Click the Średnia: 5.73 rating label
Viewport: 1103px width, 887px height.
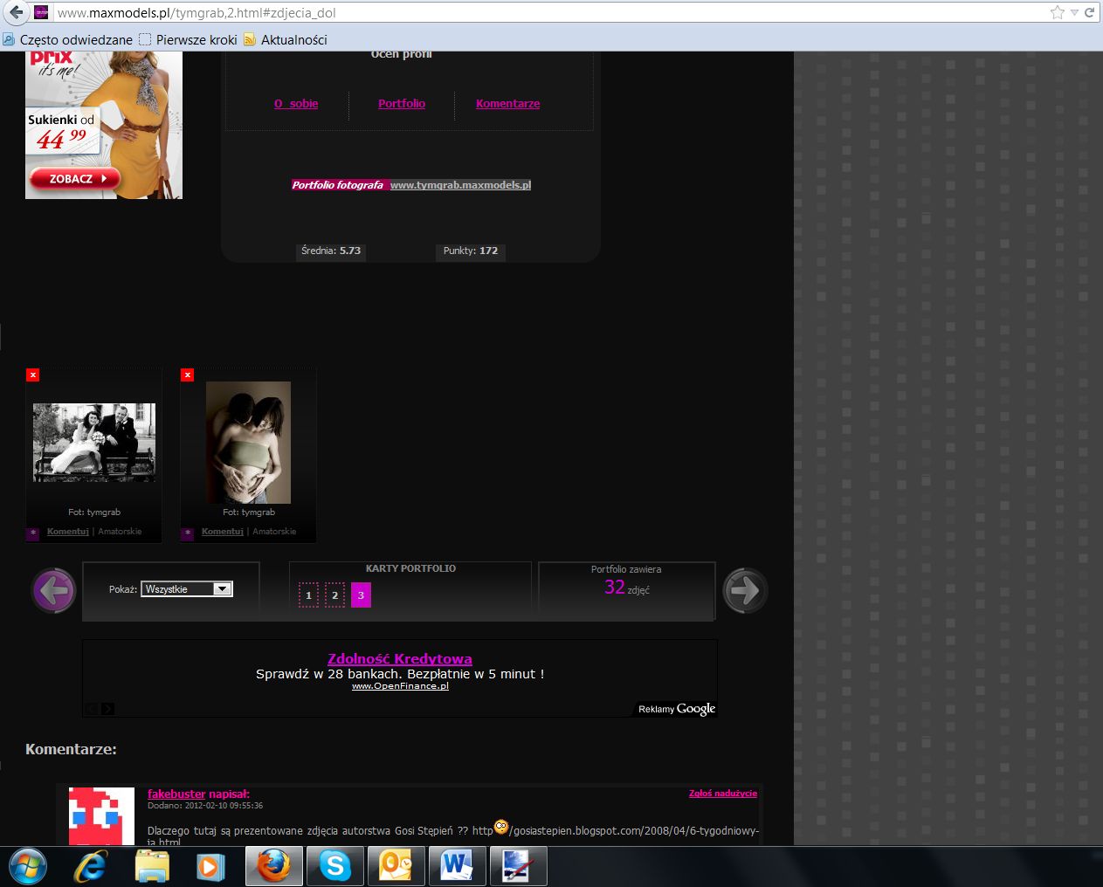[331, 251]
